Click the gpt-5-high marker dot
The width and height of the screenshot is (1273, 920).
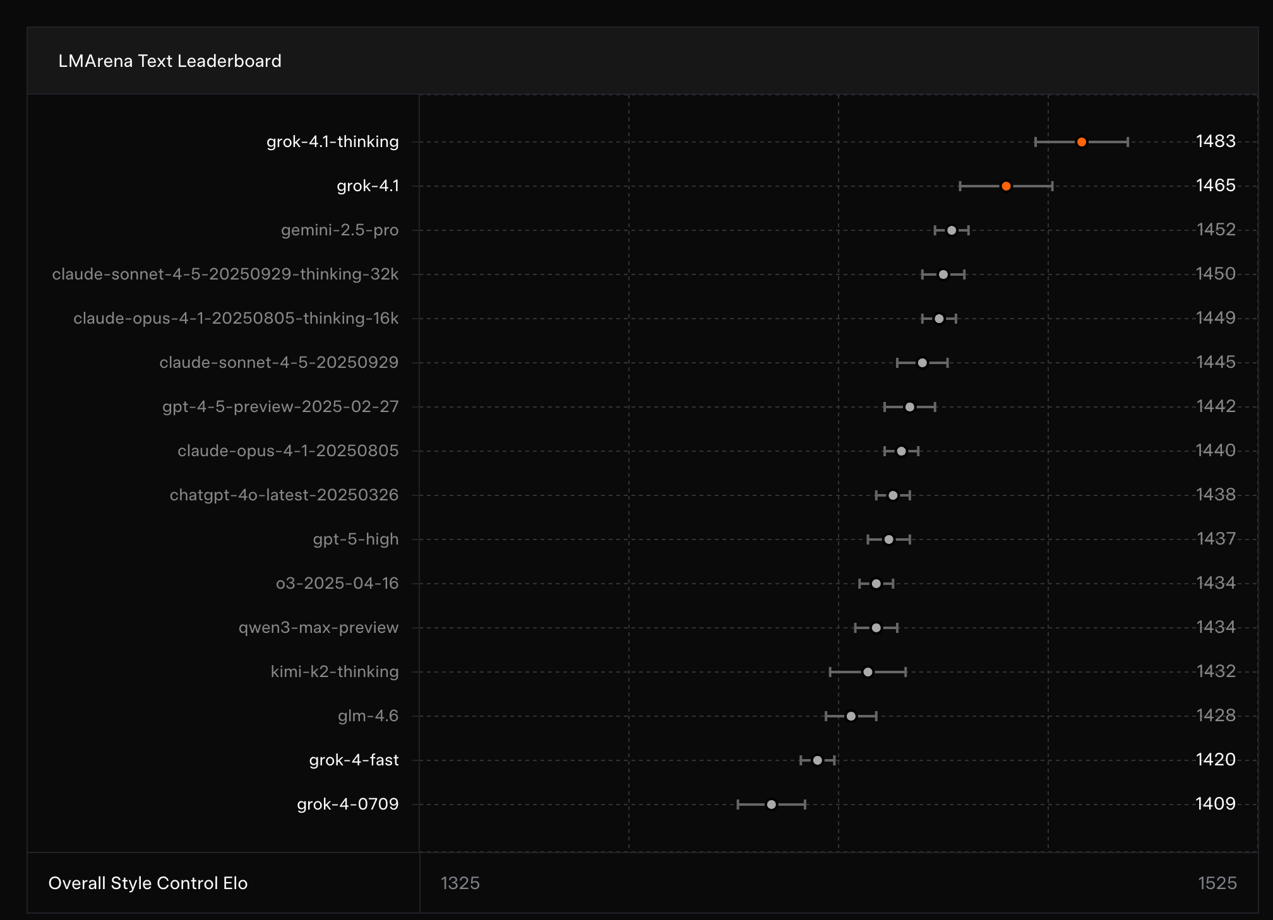[x=888, y=540]
